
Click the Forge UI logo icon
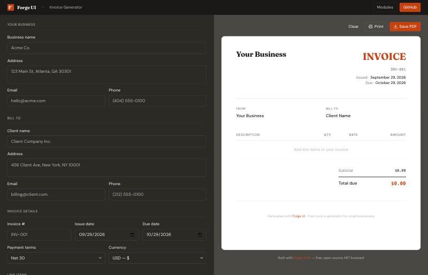click(11, 7)
